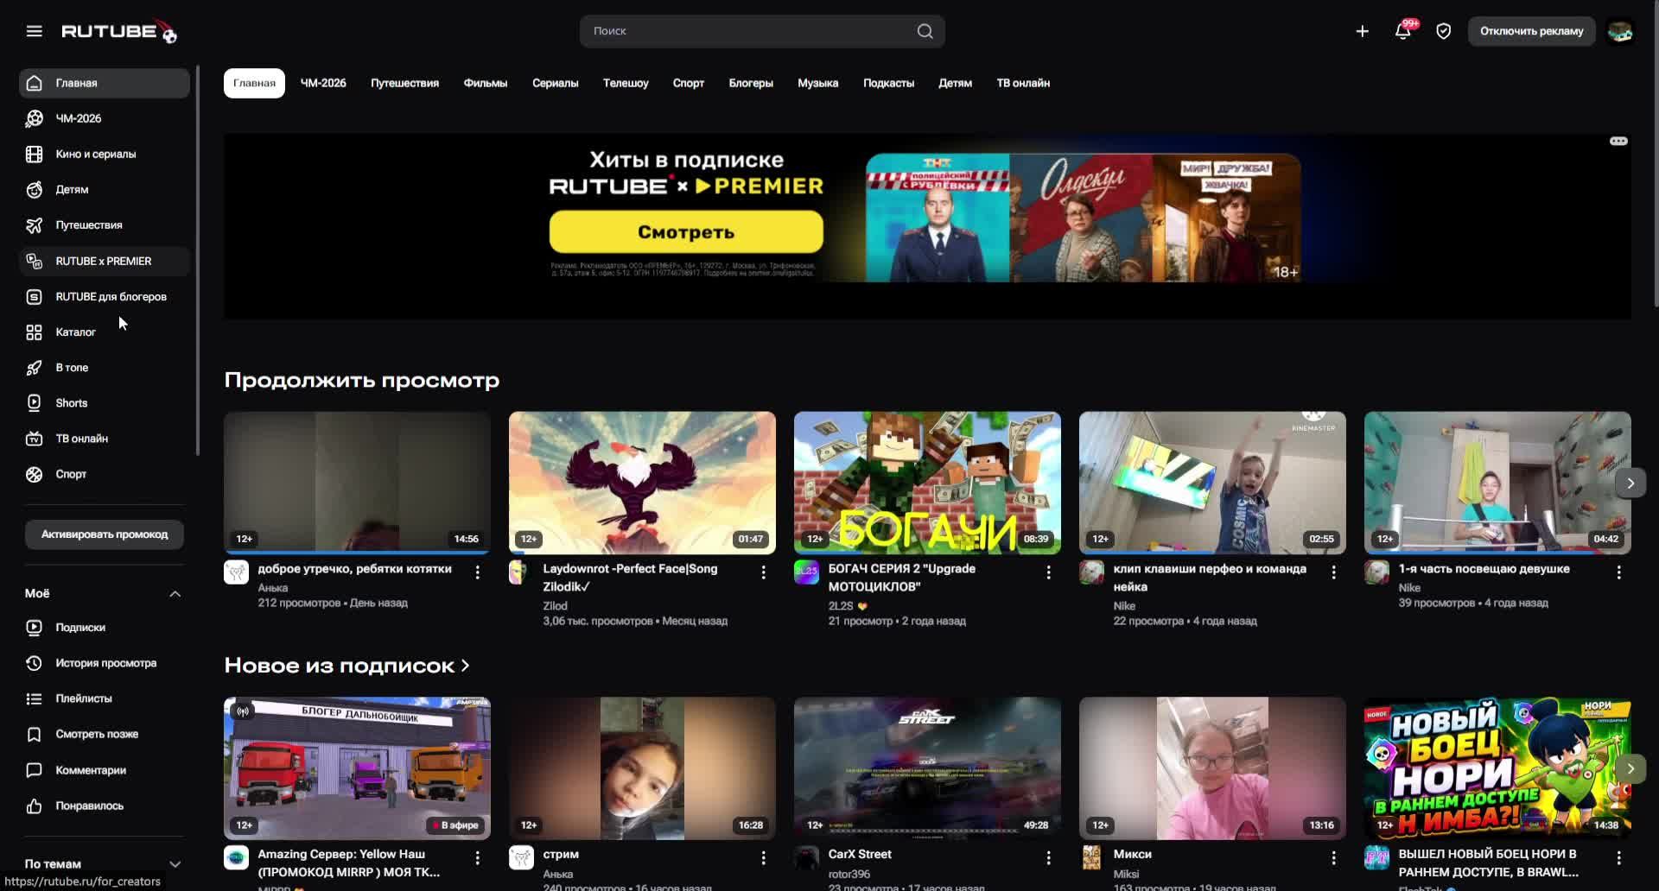Screen dimensions: 1659x891
Task: Open options for Amazing Сервер video
Action: (478, 857)
